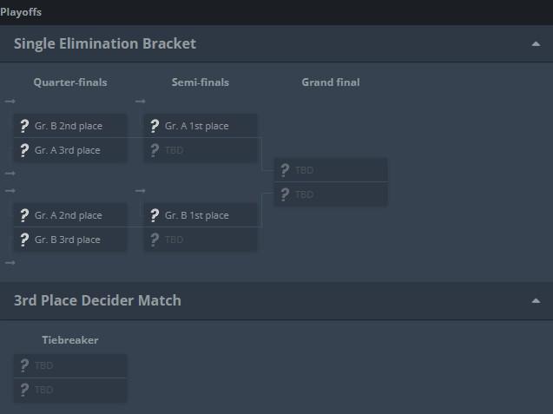This screenshot has height=414, width=553.
Task: Click the question mark icon beside Gr. B 1st place
Action: pyautogui.click(x=155, y=215)
